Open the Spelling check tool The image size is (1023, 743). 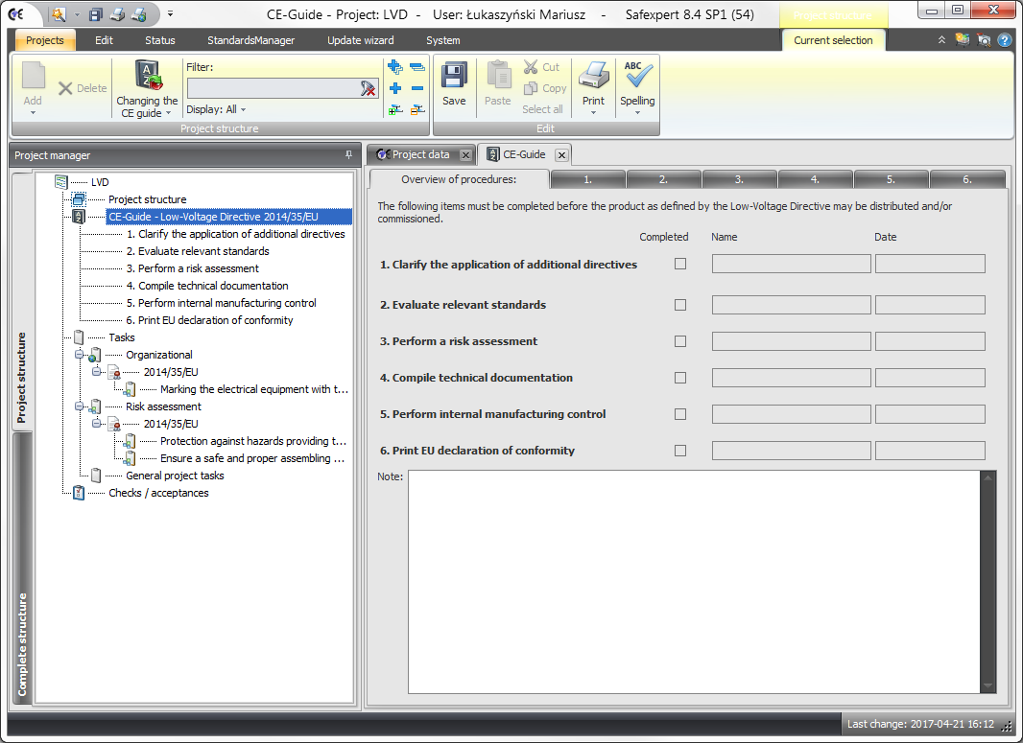click(637, 77)
